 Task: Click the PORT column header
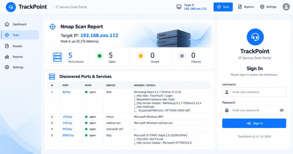point(65,85)
